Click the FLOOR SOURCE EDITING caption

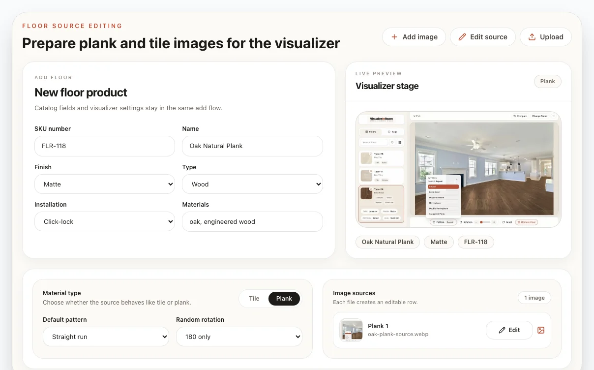[x=72, y=26]
